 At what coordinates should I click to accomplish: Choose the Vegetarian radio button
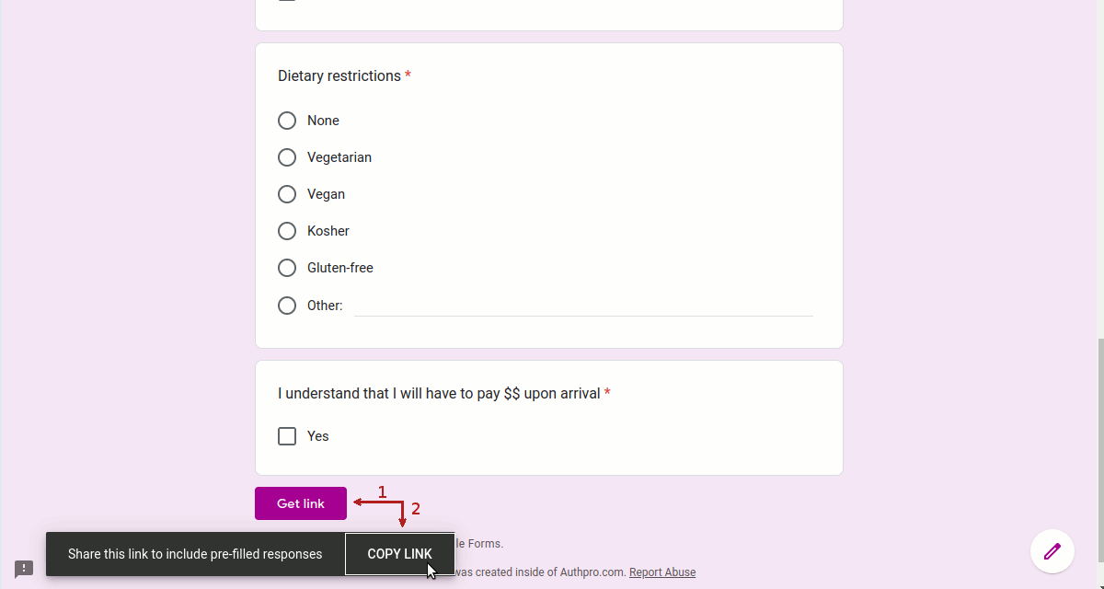pyautogui.click(x=287, y=157)
